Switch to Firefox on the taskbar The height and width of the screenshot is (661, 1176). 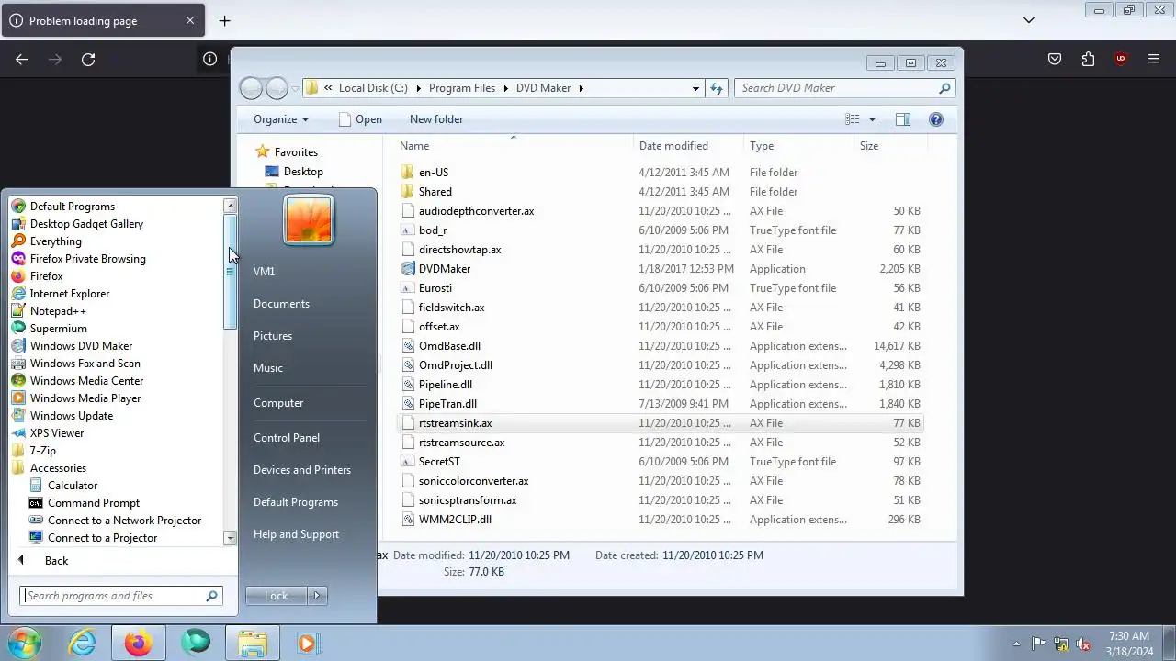(139, 644)
